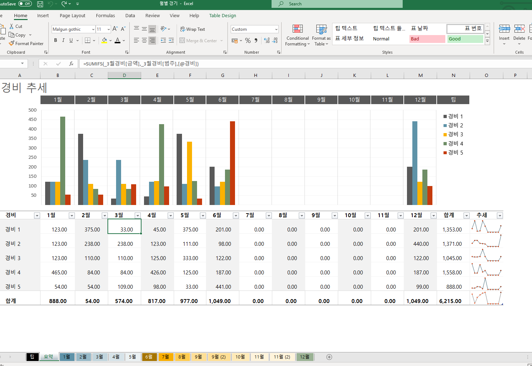Open the Table Design tab
This screenshot has width=532, height=366.
(x=222, y=16)
